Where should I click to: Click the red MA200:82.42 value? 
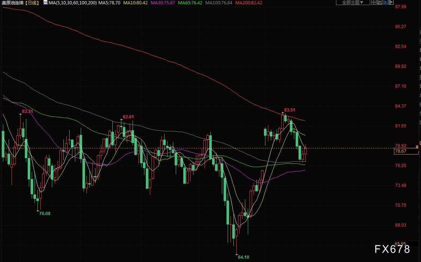click(x=248, y=3)
